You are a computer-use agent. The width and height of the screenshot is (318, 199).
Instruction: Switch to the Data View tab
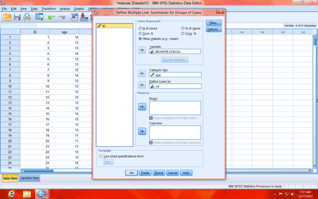[x=10, y=178]
